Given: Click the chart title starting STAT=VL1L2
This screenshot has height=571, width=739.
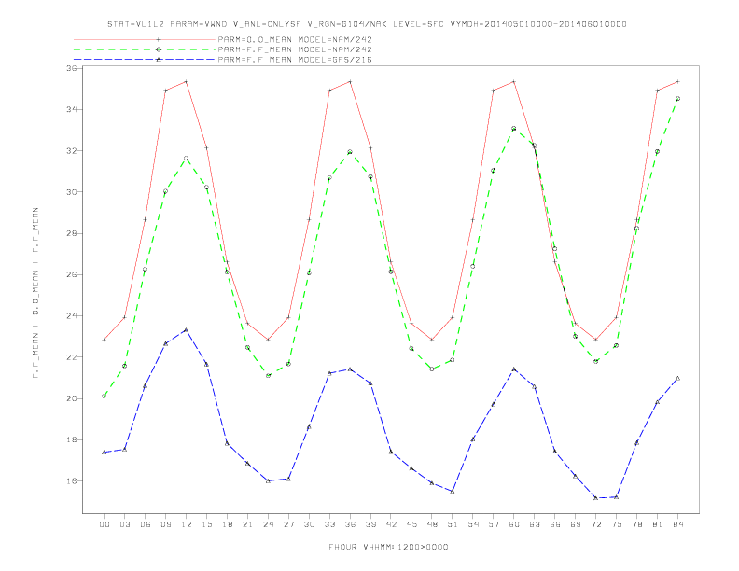Looking at the screenshot, I should (x=367, y=24).
